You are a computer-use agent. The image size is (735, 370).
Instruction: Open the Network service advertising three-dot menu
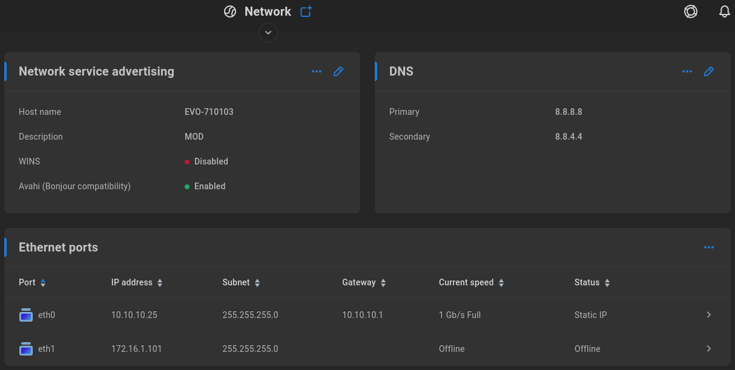pyautogui.click(x=317, y=71)
